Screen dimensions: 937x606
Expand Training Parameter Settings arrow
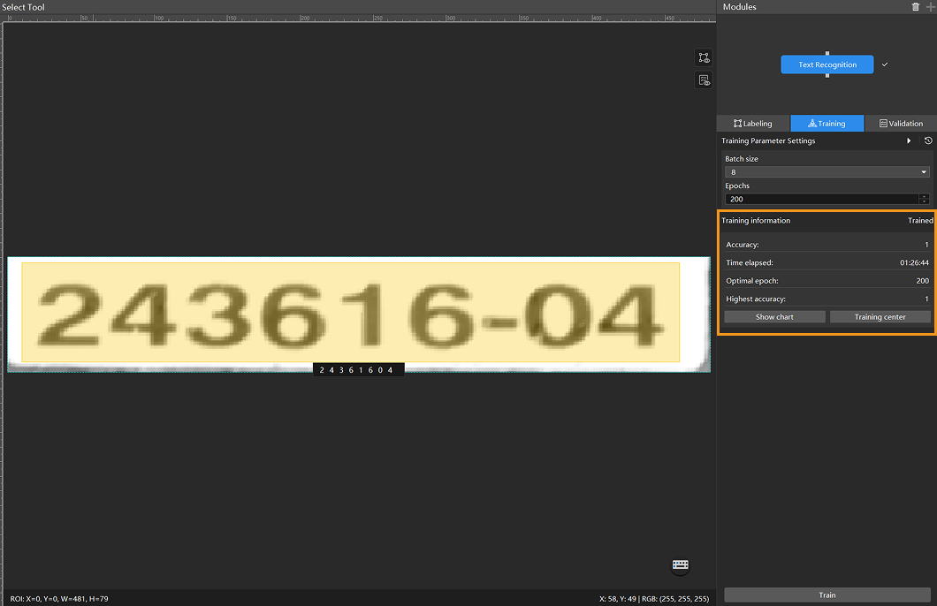pyautogui.click(x=909, y=141)
